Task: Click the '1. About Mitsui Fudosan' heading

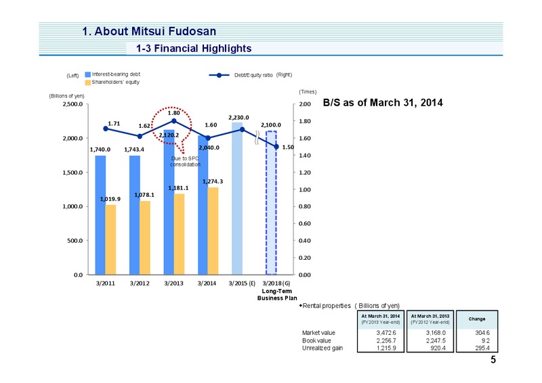Action: pyautogui.click(x=149, y=31)
